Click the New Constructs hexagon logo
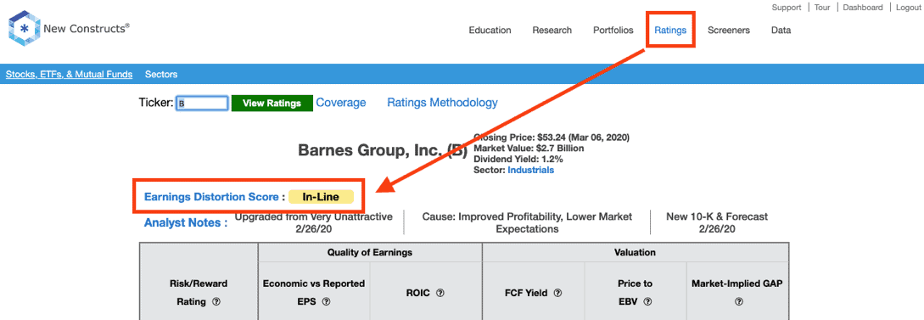Screen dimensions: 924x320 click(24, 28)
